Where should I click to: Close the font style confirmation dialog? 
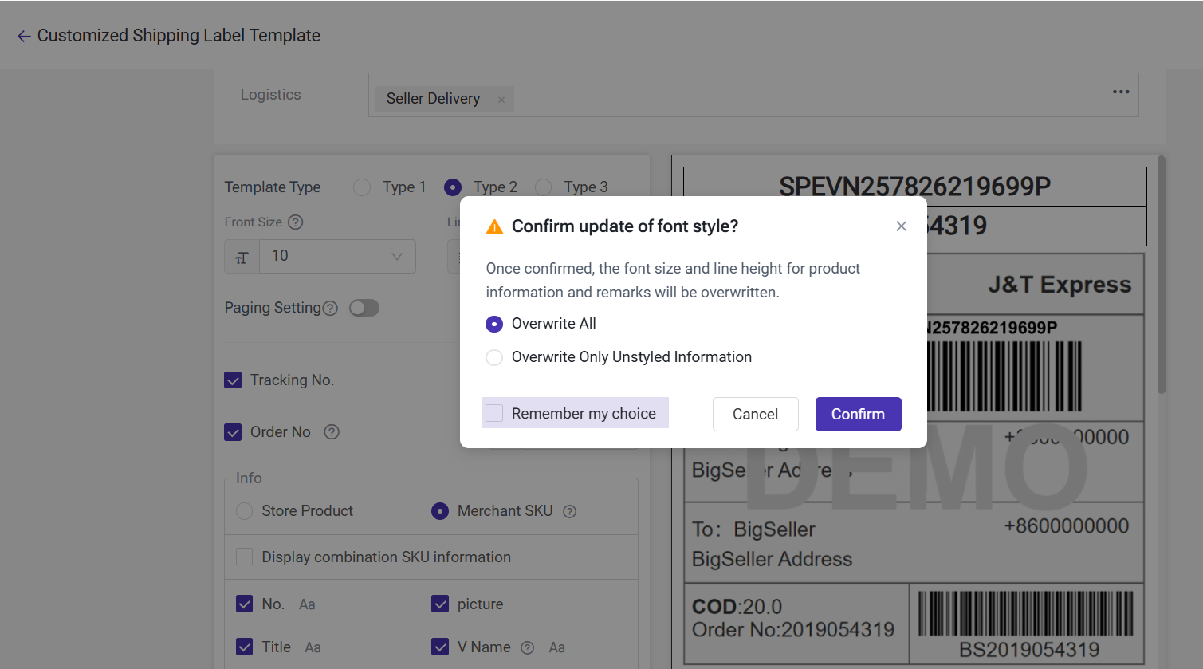pos(901,226)
